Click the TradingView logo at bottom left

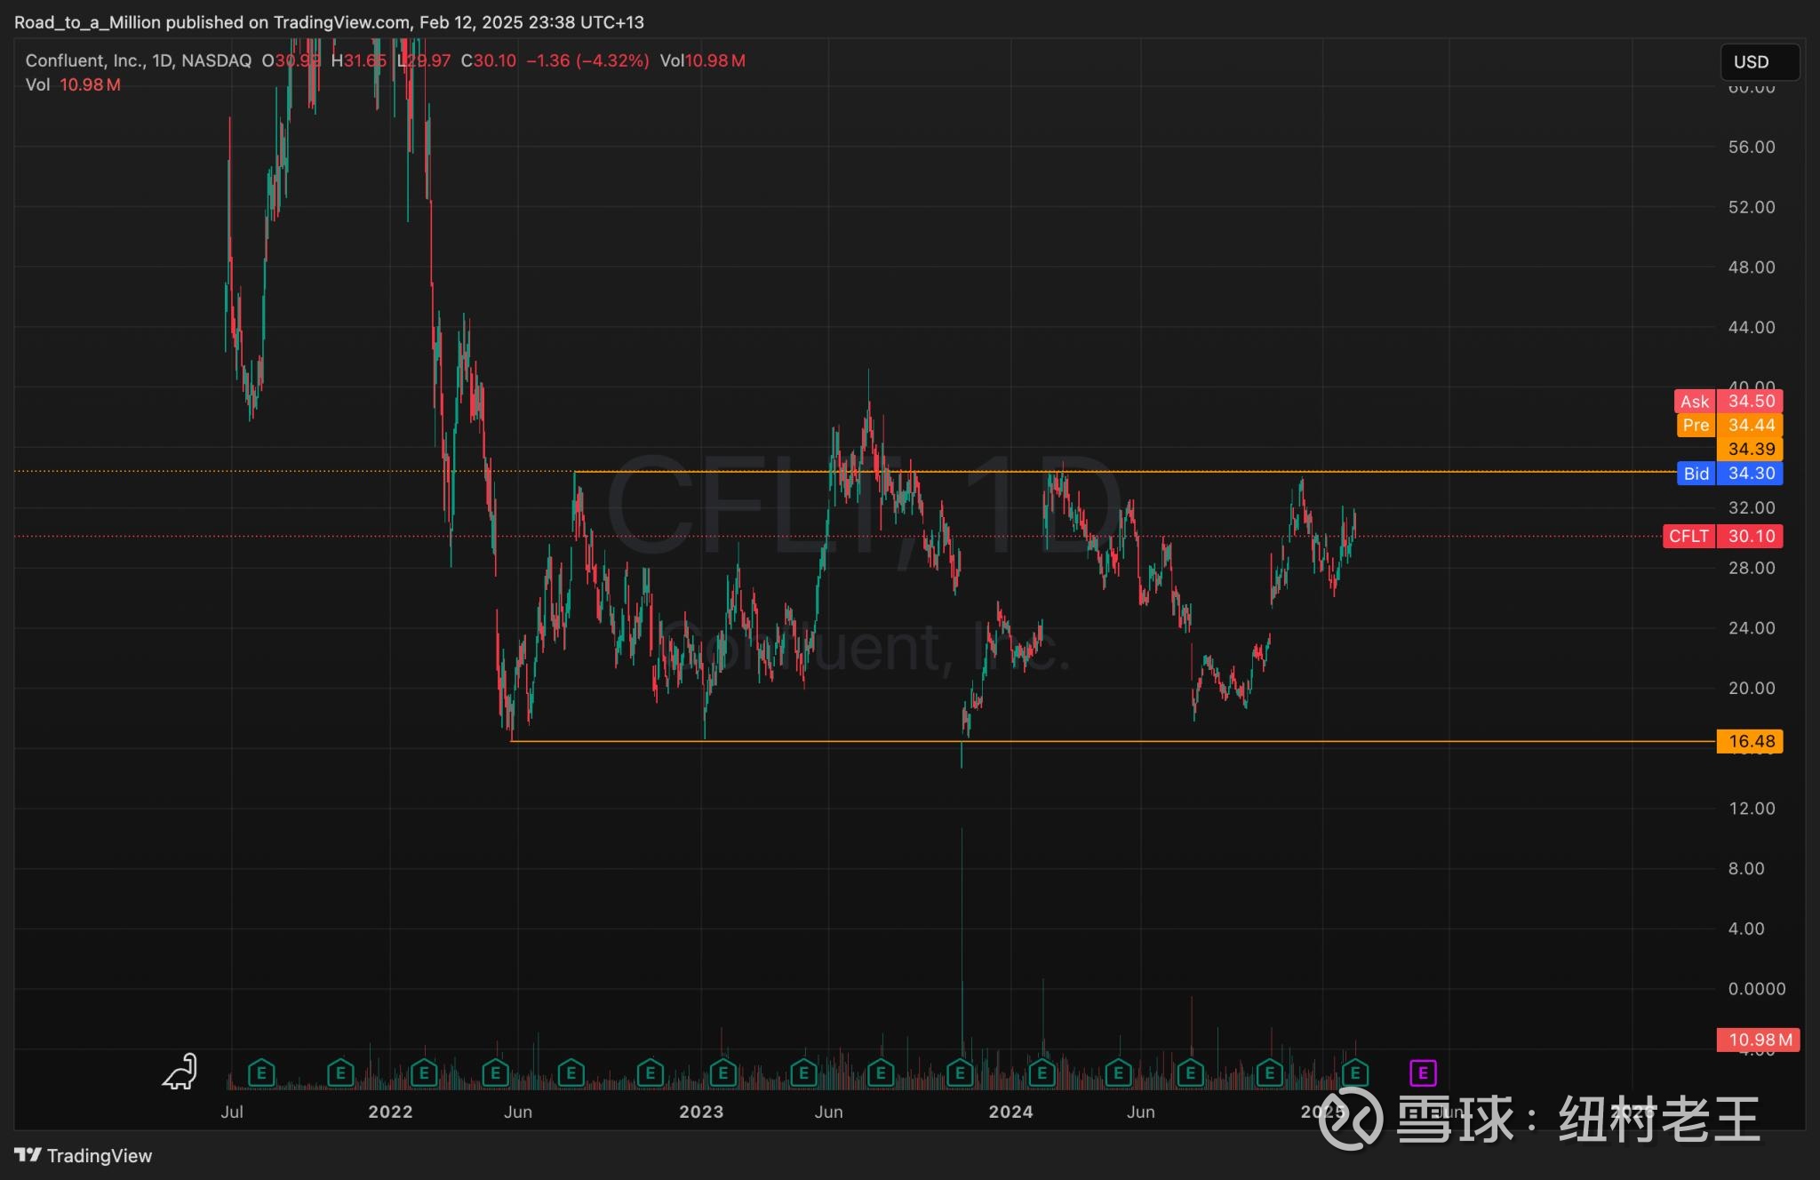click(x=84, y=1155)
